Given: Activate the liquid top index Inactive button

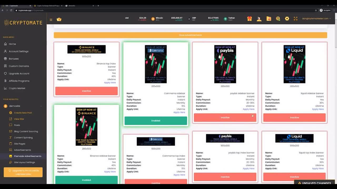Looking at the screenshot, I should (294, 177).
